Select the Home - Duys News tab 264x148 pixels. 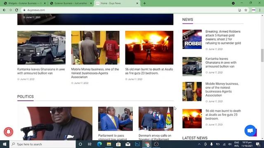tap(117, 3)
